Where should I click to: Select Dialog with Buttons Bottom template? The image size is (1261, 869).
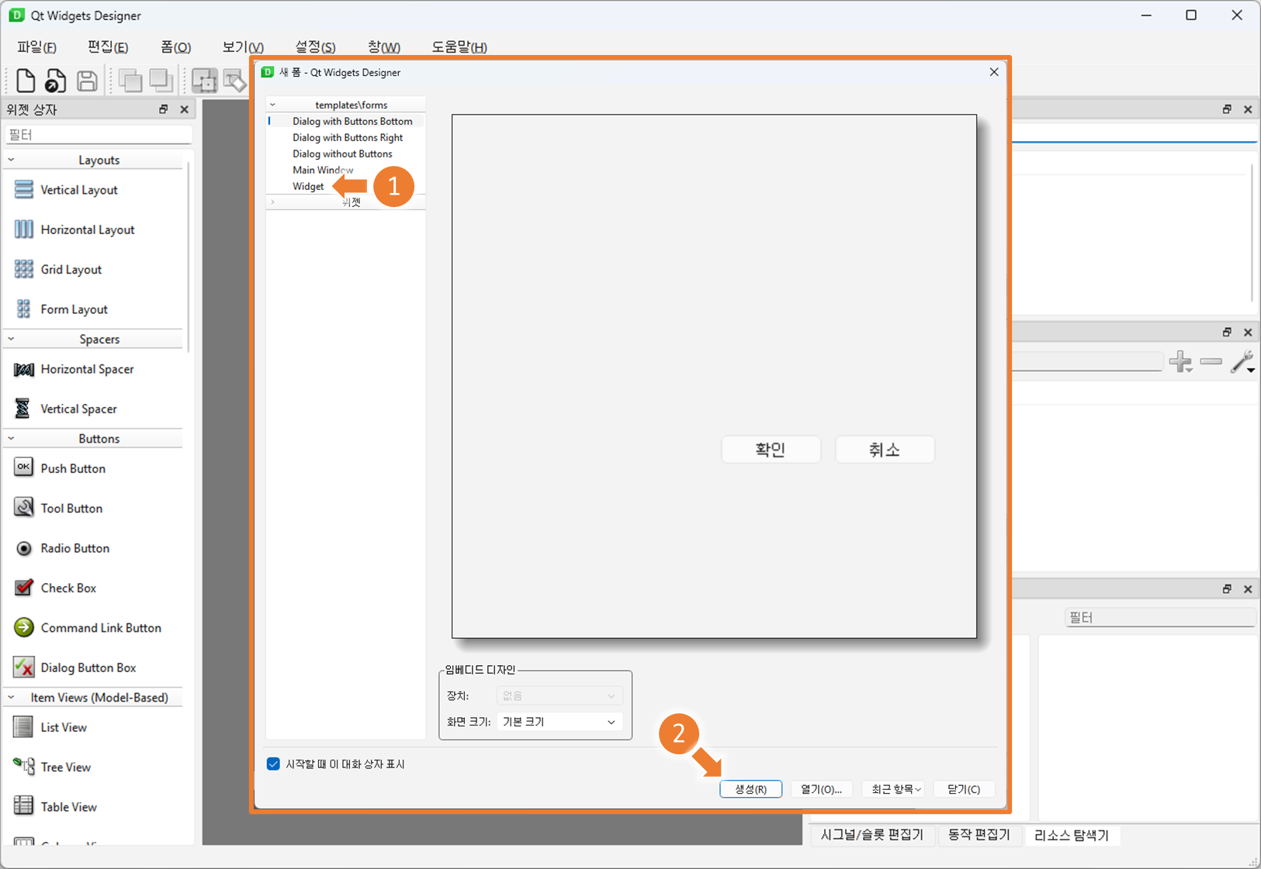352,121
